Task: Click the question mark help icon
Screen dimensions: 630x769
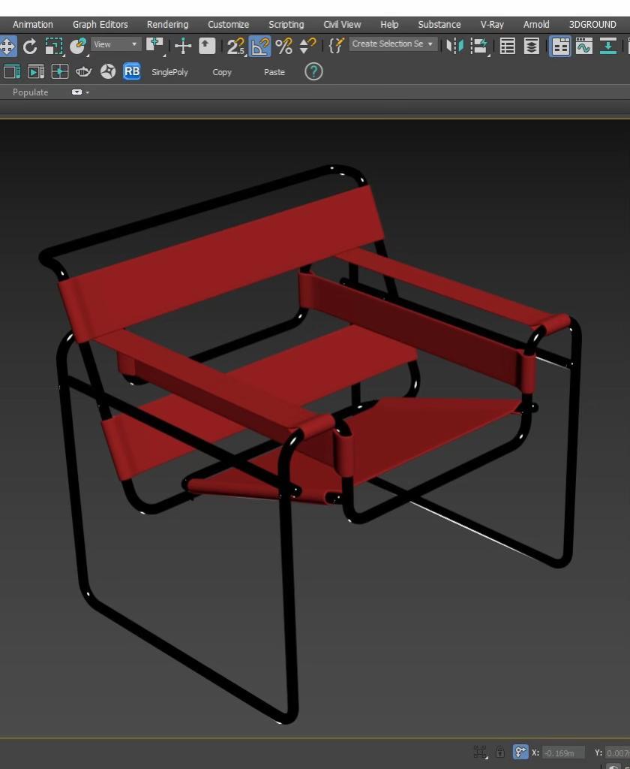Action: click(x=313, y=71)
